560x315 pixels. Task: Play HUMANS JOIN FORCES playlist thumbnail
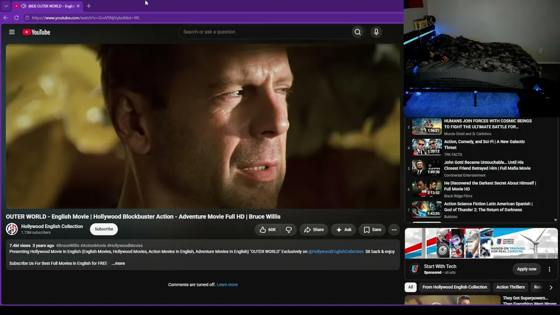[x=427, y=127]
